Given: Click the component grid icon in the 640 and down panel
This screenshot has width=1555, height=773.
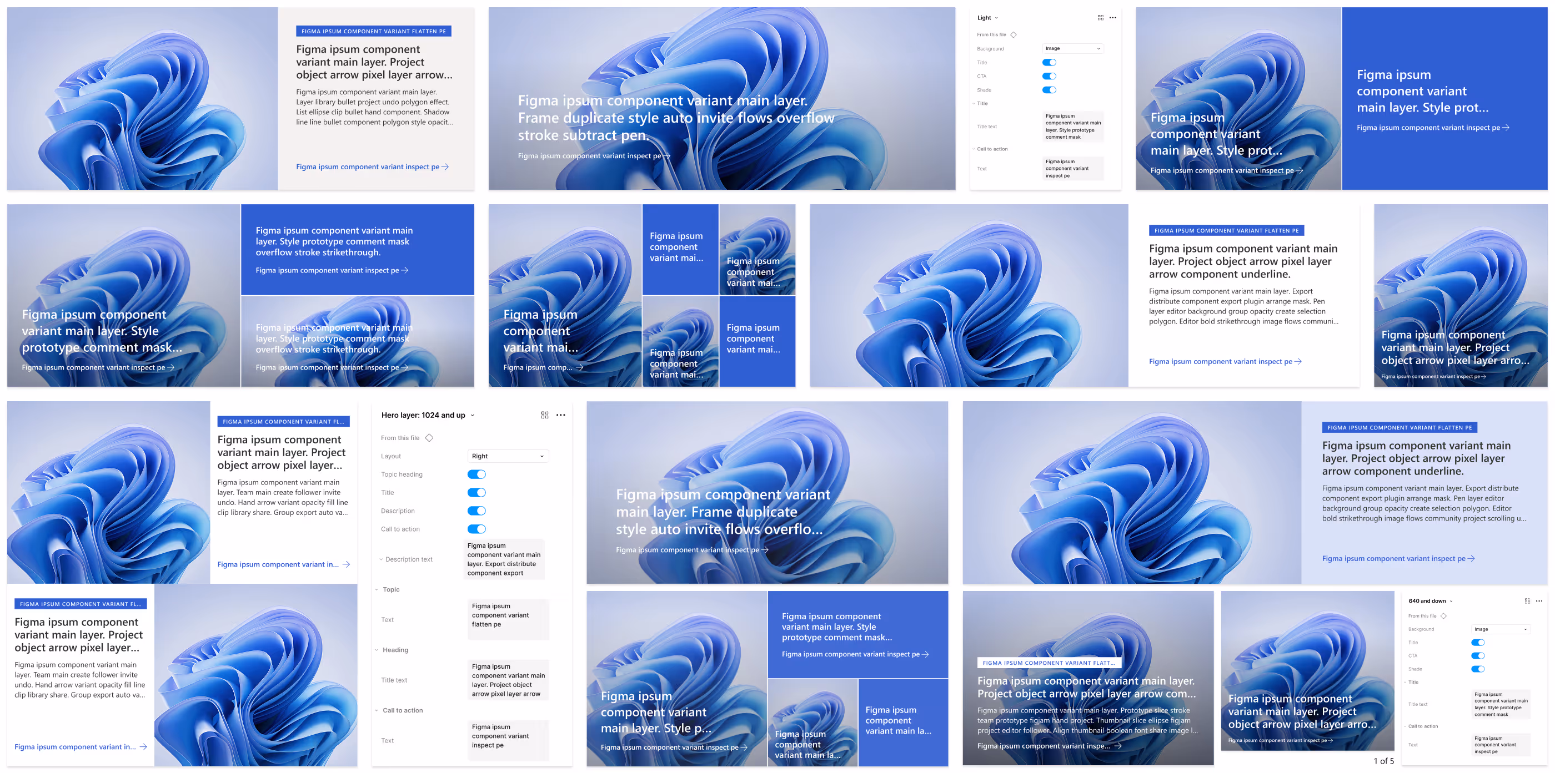Looking at the screenshot, I should coord(1528,600).
